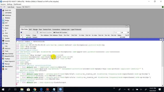Open WinBox taskbar icon
Image resolution: width=164 pixels, height=92 pixels.
point(60,89)
